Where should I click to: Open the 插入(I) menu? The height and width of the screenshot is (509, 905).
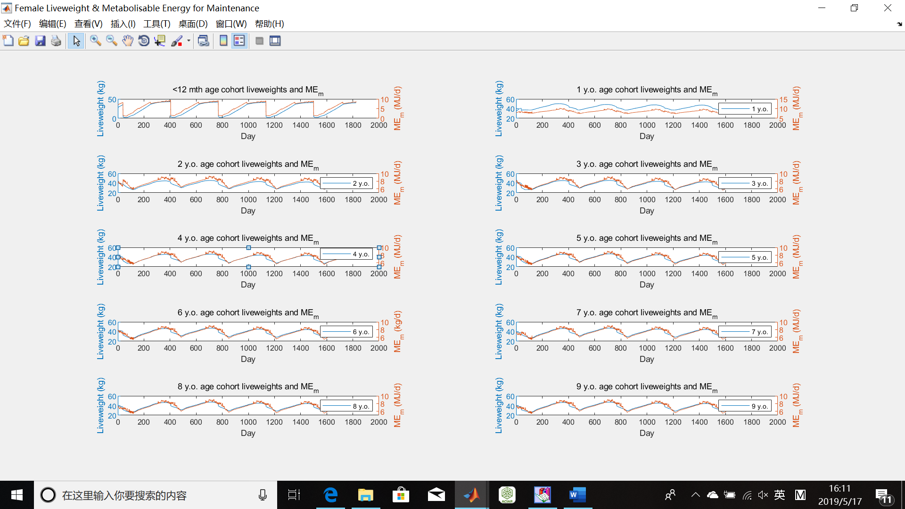tap(123, 24)
